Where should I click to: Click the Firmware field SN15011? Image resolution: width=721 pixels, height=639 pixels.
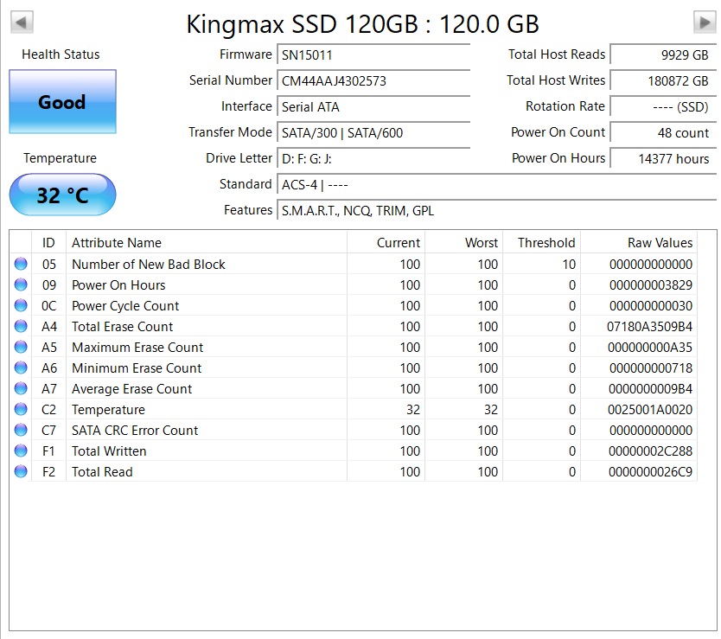pyautogui.click(x=373, y=54)
